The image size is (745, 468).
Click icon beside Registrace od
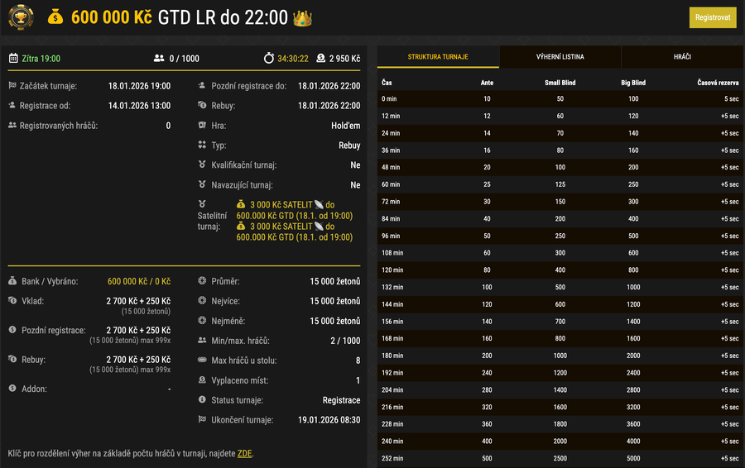[x=12, y=105]
